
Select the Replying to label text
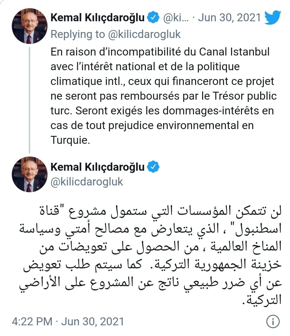pos(76,34)
